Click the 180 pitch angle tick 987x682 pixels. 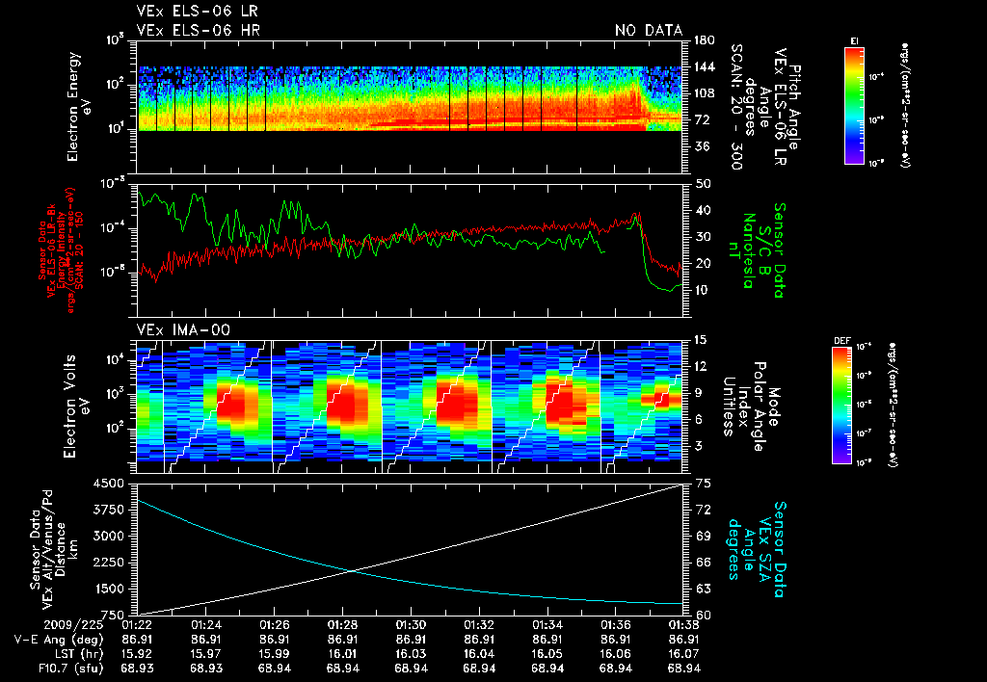click(705, 40)
